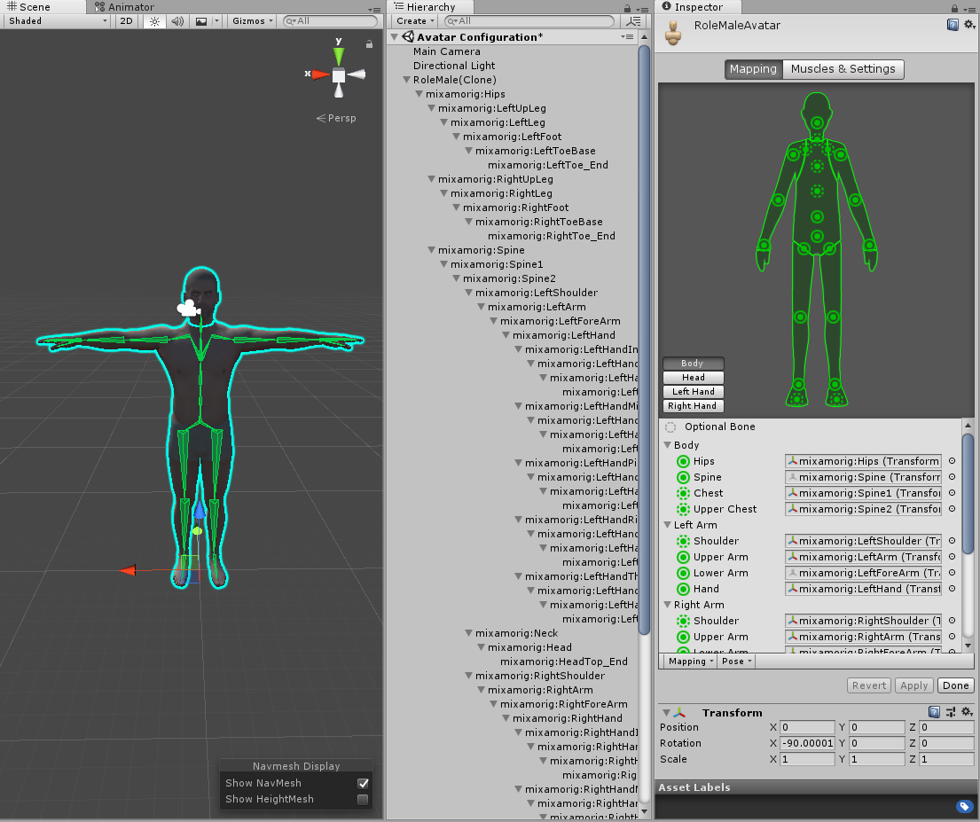Toggle scene effects image icon
980x822 pixels.
click(x=201, y=21)
